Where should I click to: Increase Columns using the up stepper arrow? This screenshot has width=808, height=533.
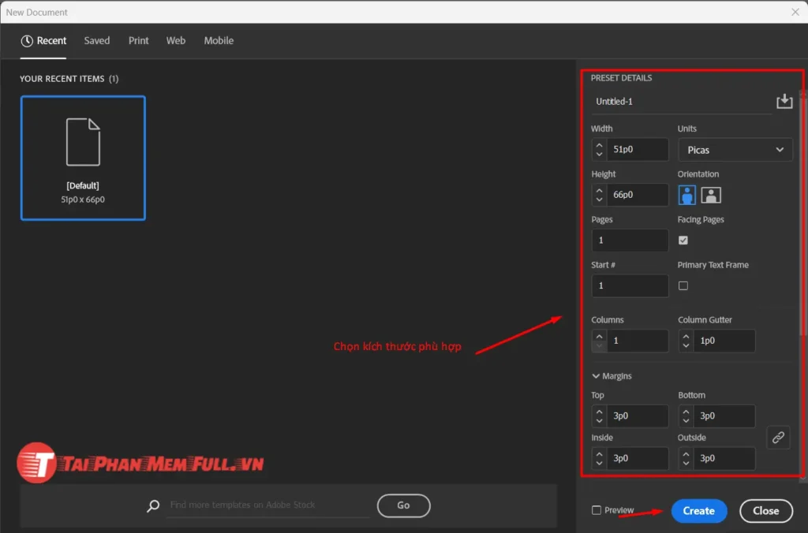coord(598,337)
